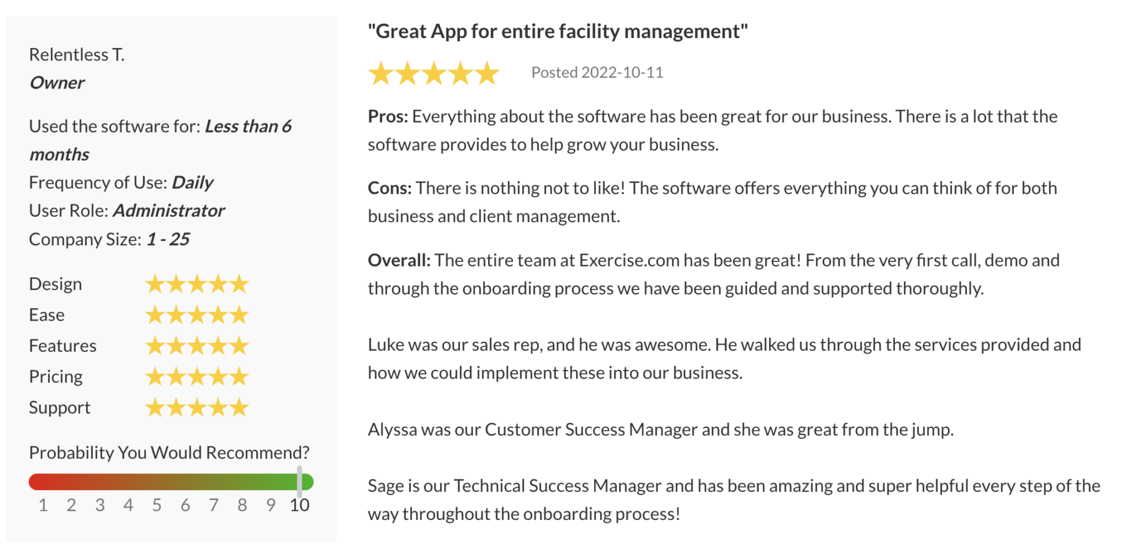This screenshot has width=1122, height=558.
Task: Click the recommendation slider handle at 10
Action: 300,481
